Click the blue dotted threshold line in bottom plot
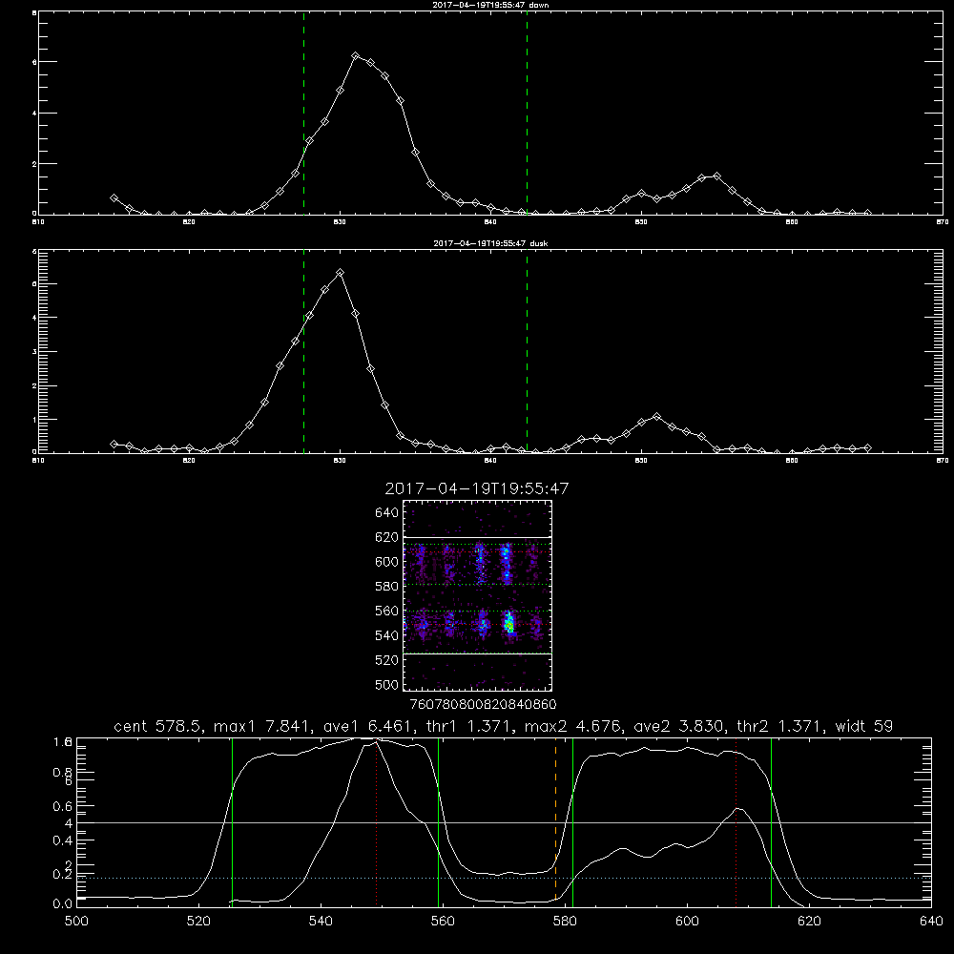 point(504,878)
